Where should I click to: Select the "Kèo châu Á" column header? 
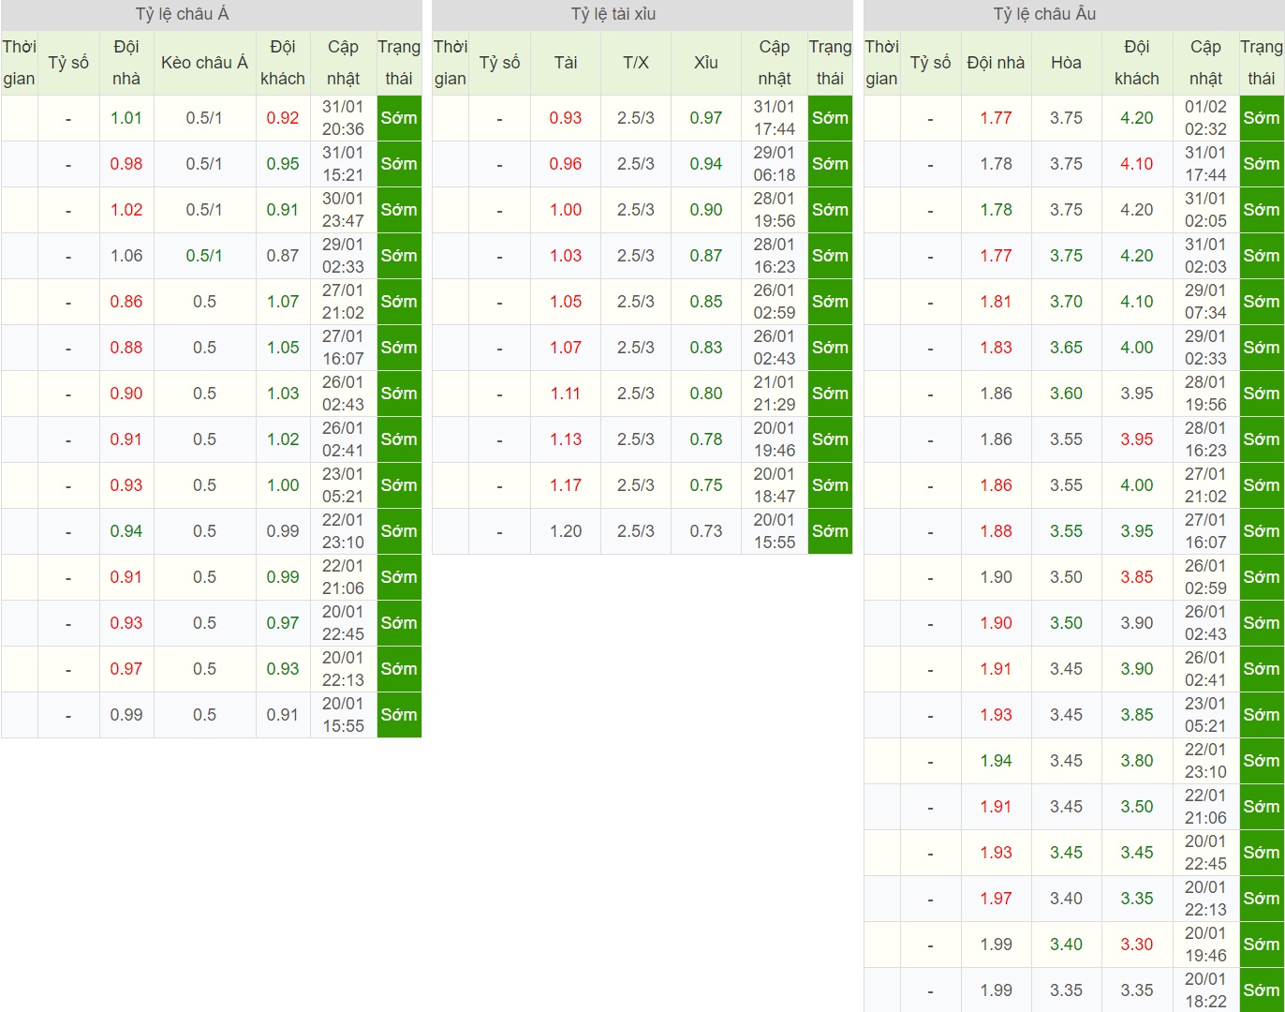(204, 63)
